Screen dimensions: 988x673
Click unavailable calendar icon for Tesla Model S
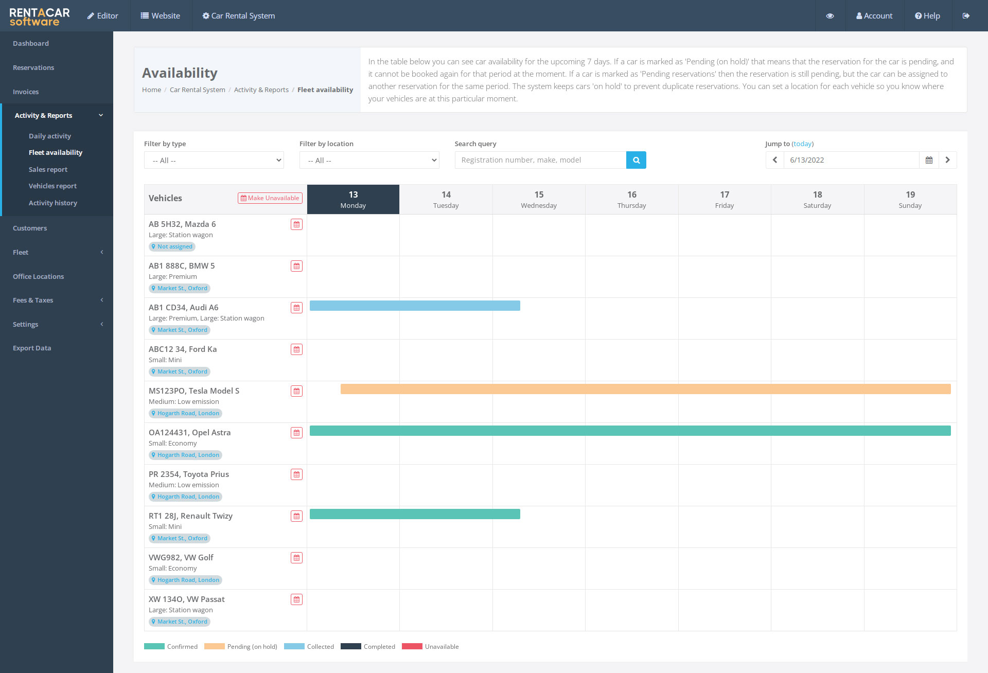click(296, 391)
